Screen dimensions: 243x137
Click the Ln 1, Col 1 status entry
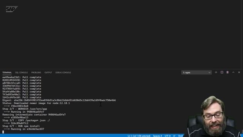(139, 136)
